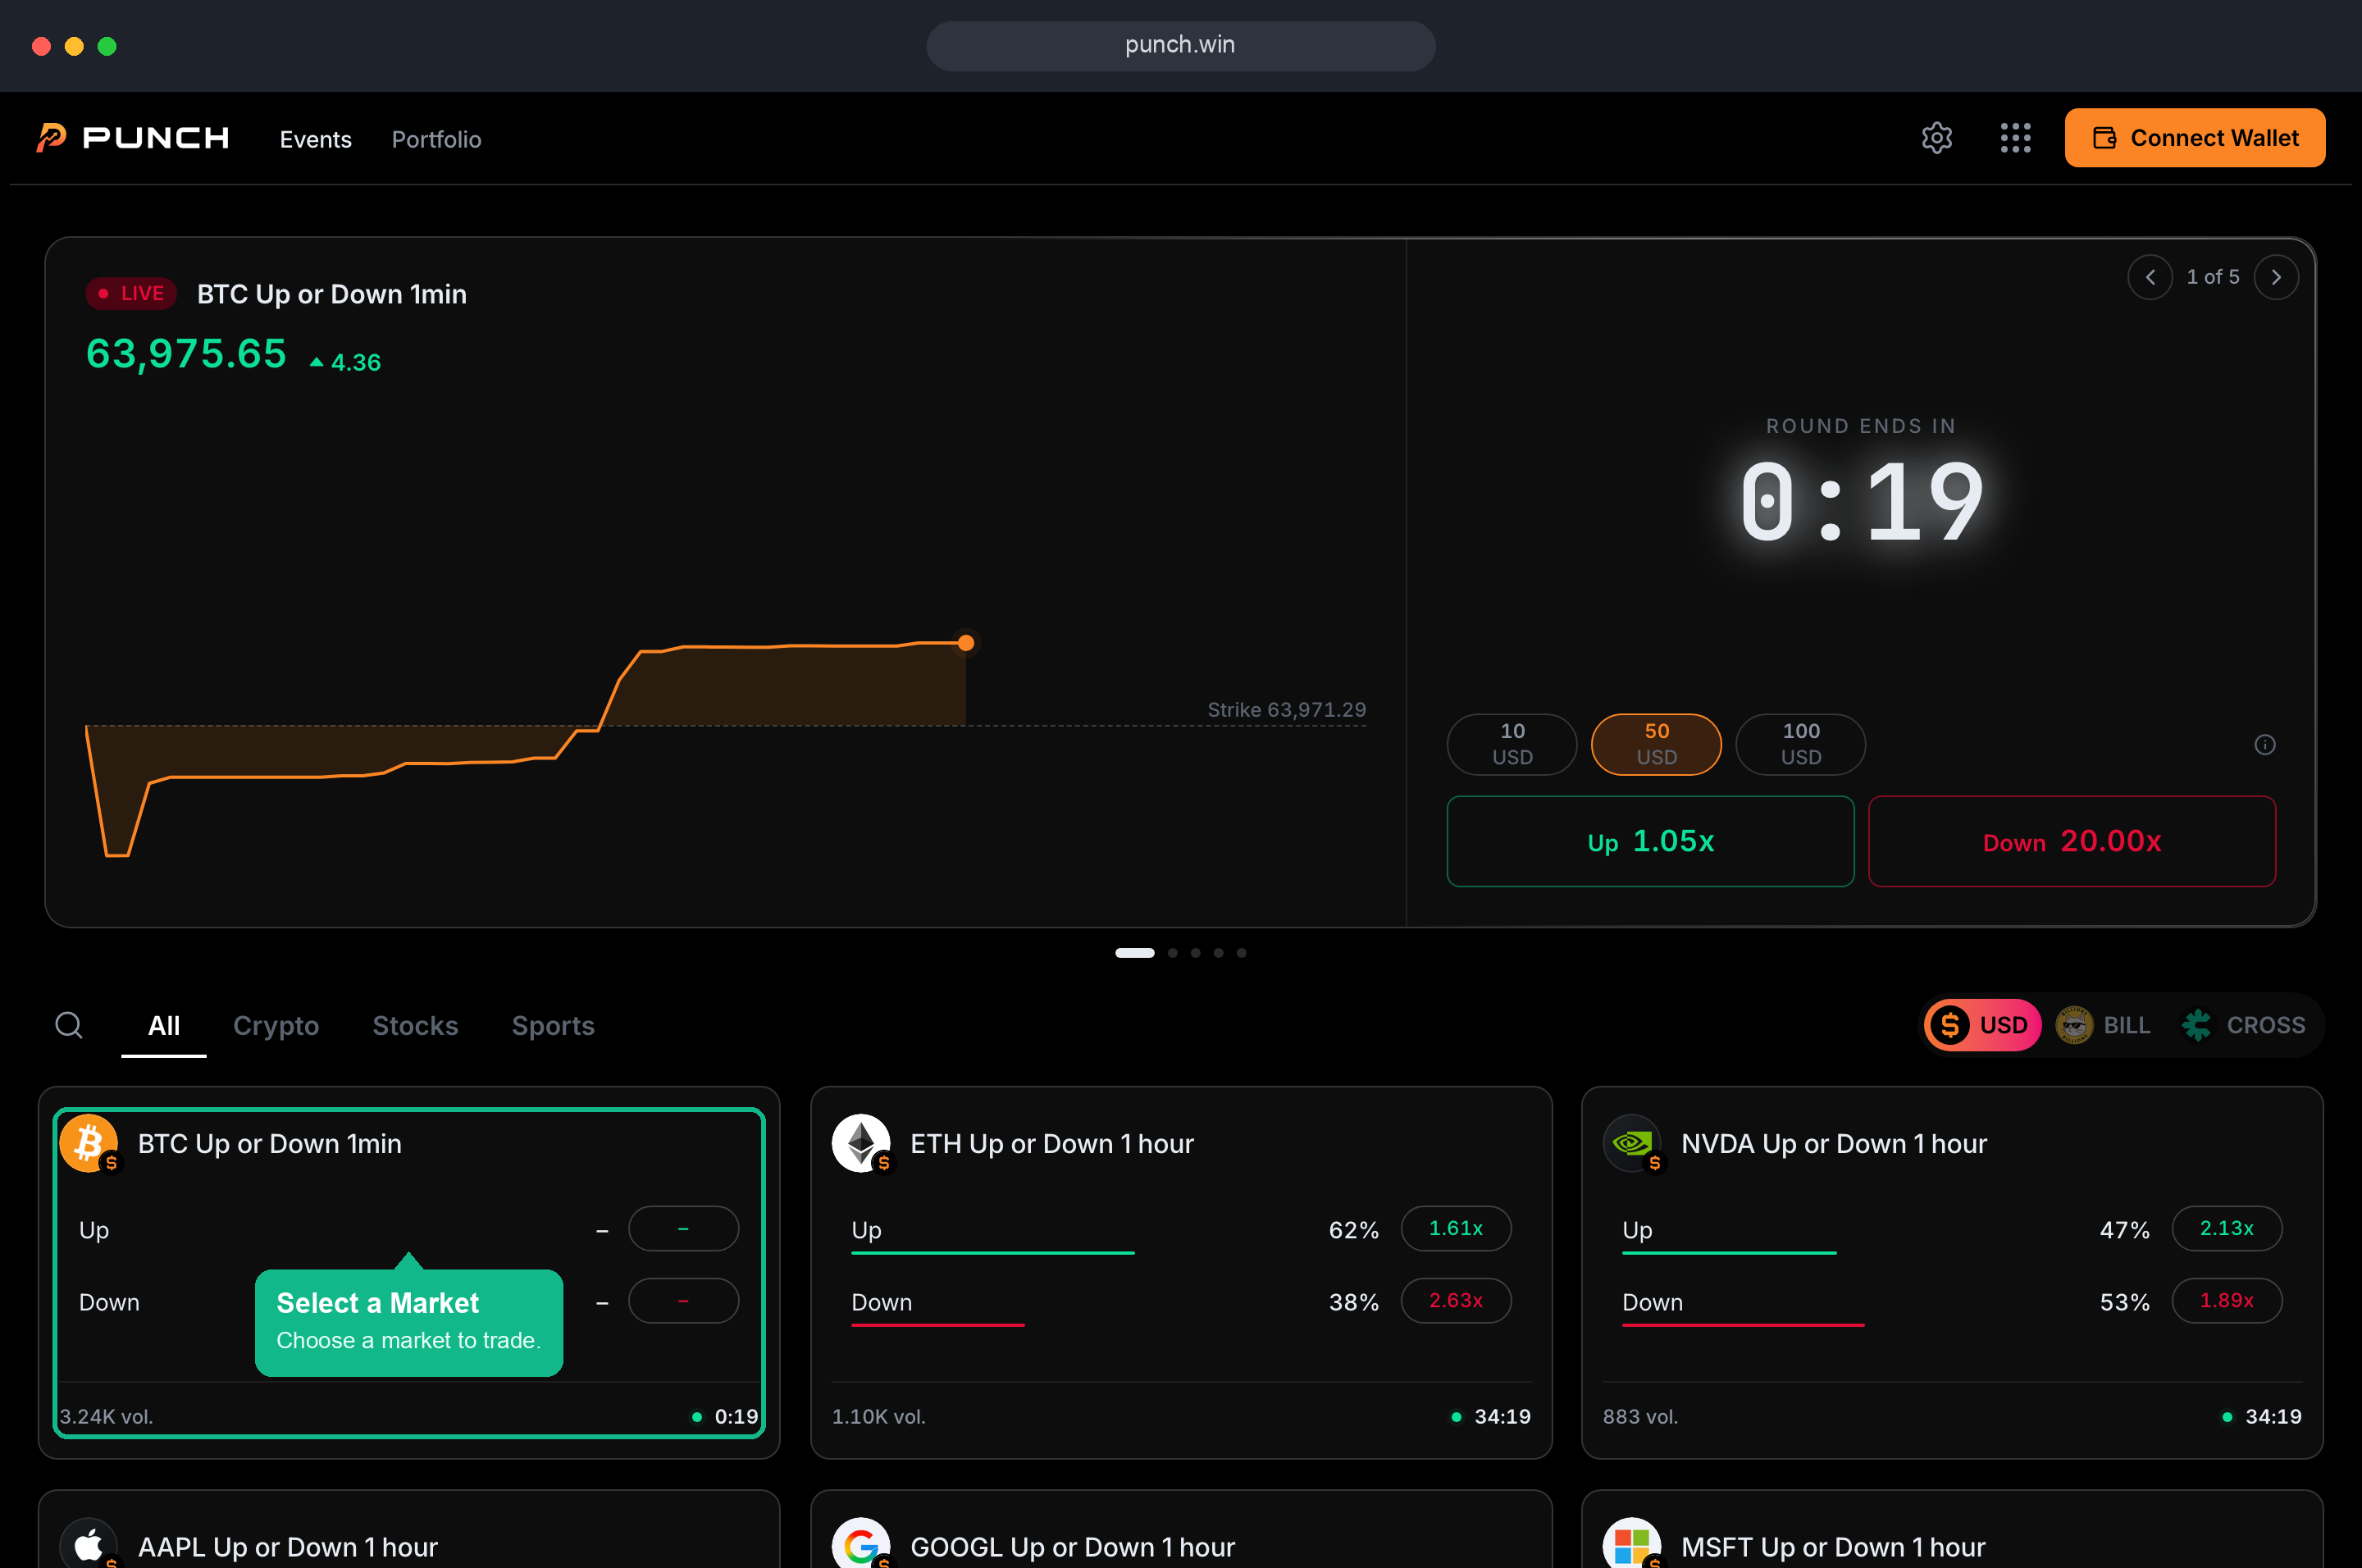Select the Sports tab
This screenshot has width=2362, height=1568.
coord(553,1026)
